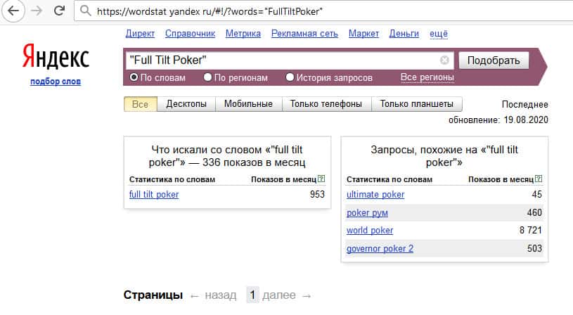Click the 503 value for governor poker 2
The height and width of the screenshot is (315, 573).
click(534, 248)
